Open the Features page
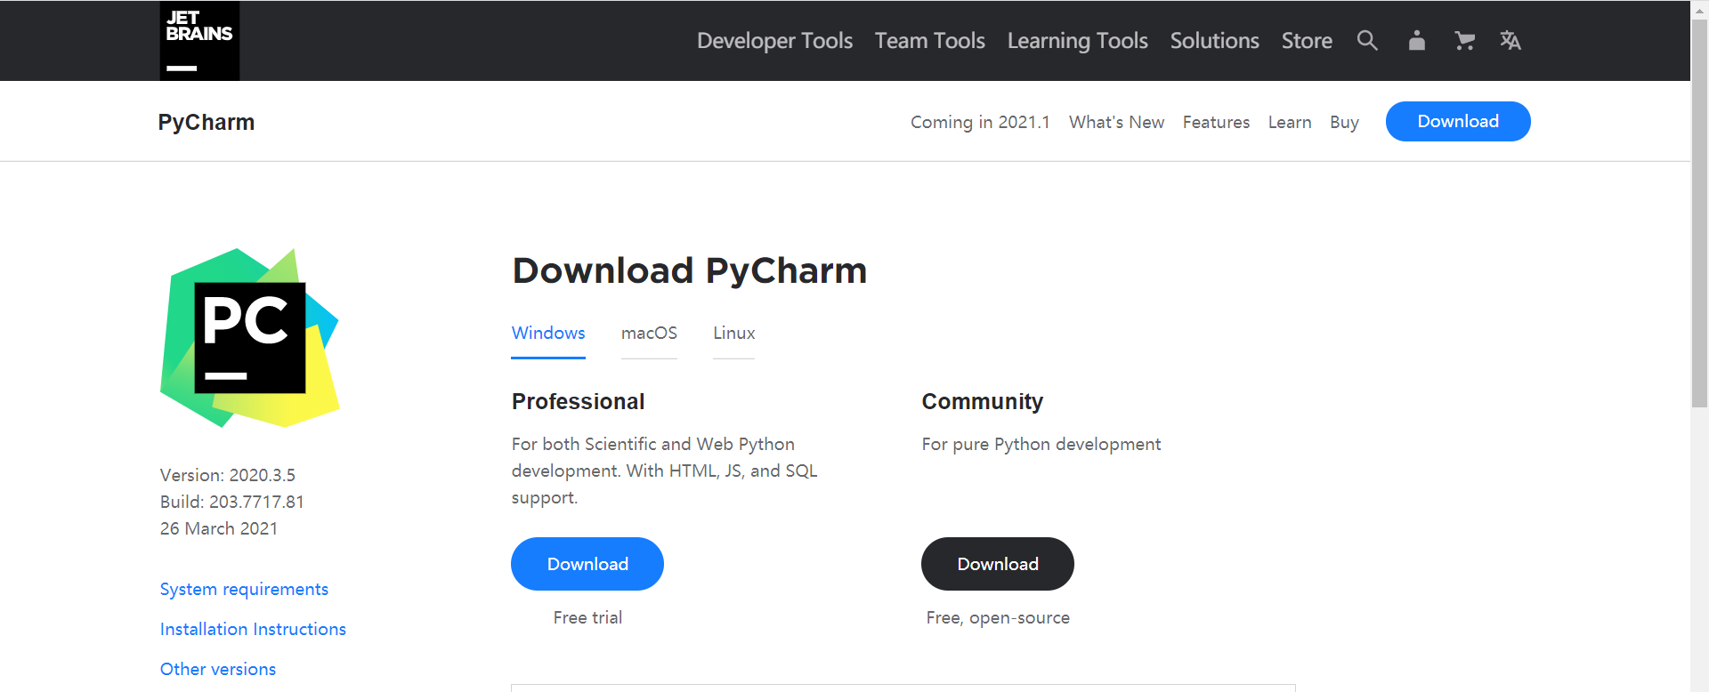Image resolution: width=1709 pixels, height=692 pixels. pos(1216,122)
